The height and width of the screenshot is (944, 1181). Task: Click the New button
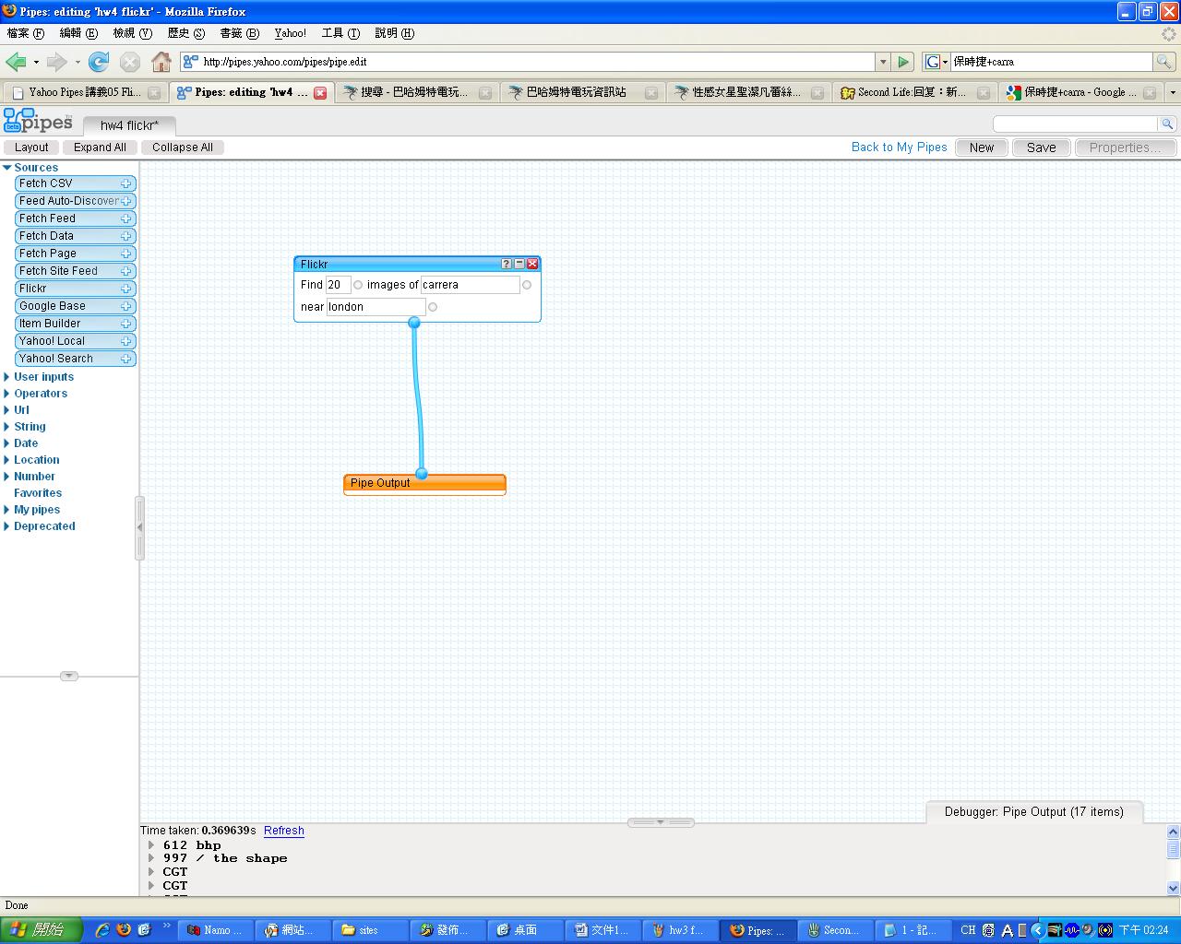coord(982,147)
